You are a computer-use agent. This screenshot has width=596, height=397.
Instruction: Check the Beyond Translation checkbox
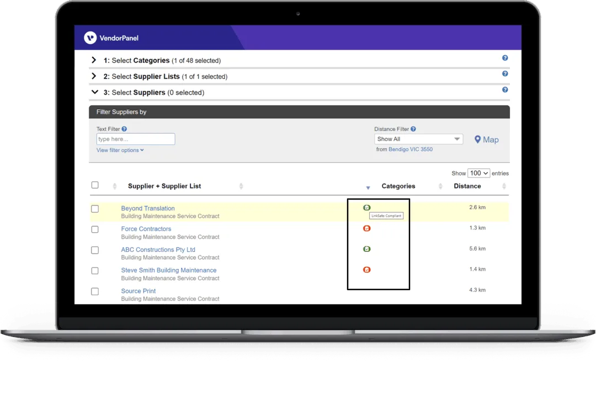coord(95,209)
